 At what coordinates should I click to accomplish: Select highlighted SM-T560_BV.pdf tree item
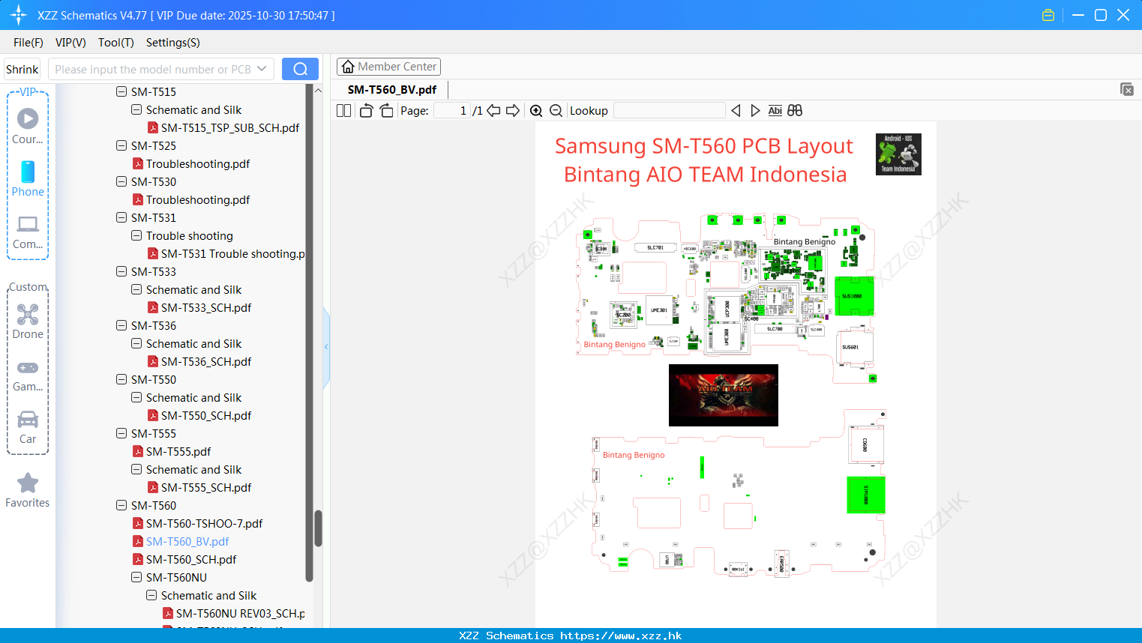[x=187, y=541]
